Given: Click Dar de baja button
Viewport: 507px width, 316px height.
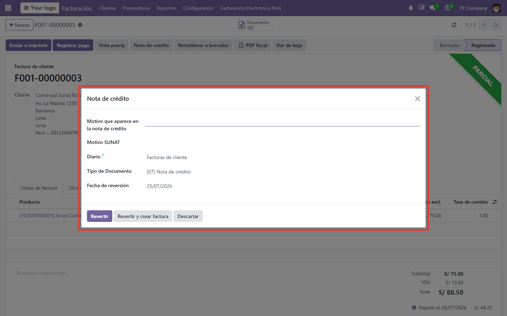Looking at the screenshot, I should click(289, 45).
